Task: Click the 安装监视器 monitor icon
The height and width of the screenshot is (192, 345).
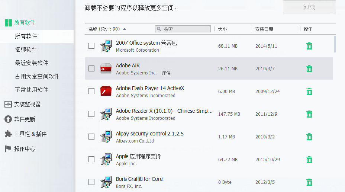Action: 8,104
